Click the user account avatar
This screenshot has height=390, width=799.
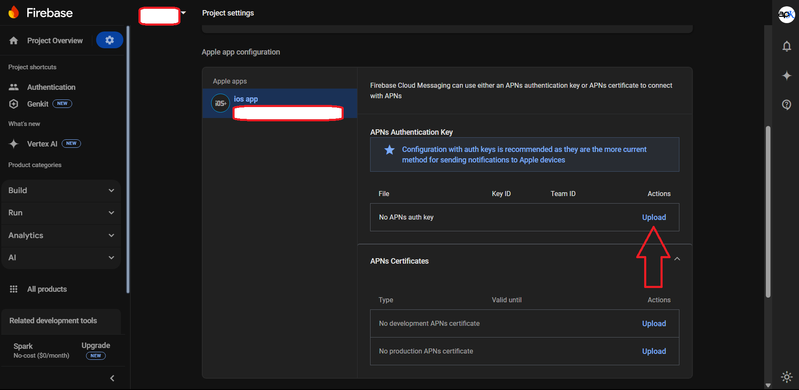click(786, 15)
